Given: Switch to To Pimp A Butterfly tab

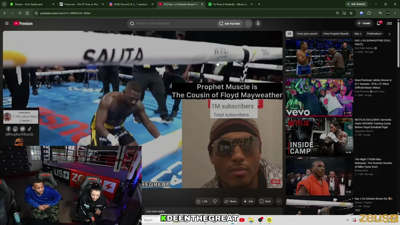Looking at the screenshot, I should pyautogui.click(x=230, y=4).
